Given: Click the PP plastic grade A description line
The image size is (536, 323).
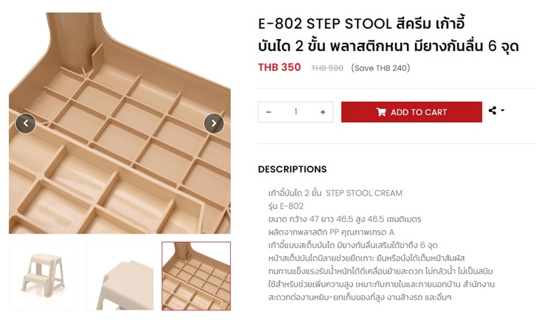Looking at the screenshot, I should click(x=331, y=232).
